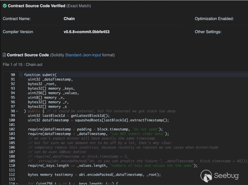The image size is (248, 185).
Task: Place cursor on function submit( line
Action: click(40, 75)
